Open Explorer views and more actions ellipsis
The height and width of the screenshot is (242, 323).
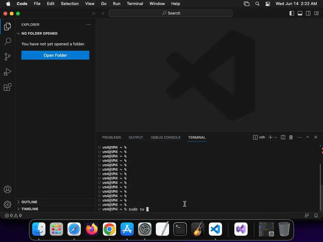88,25
